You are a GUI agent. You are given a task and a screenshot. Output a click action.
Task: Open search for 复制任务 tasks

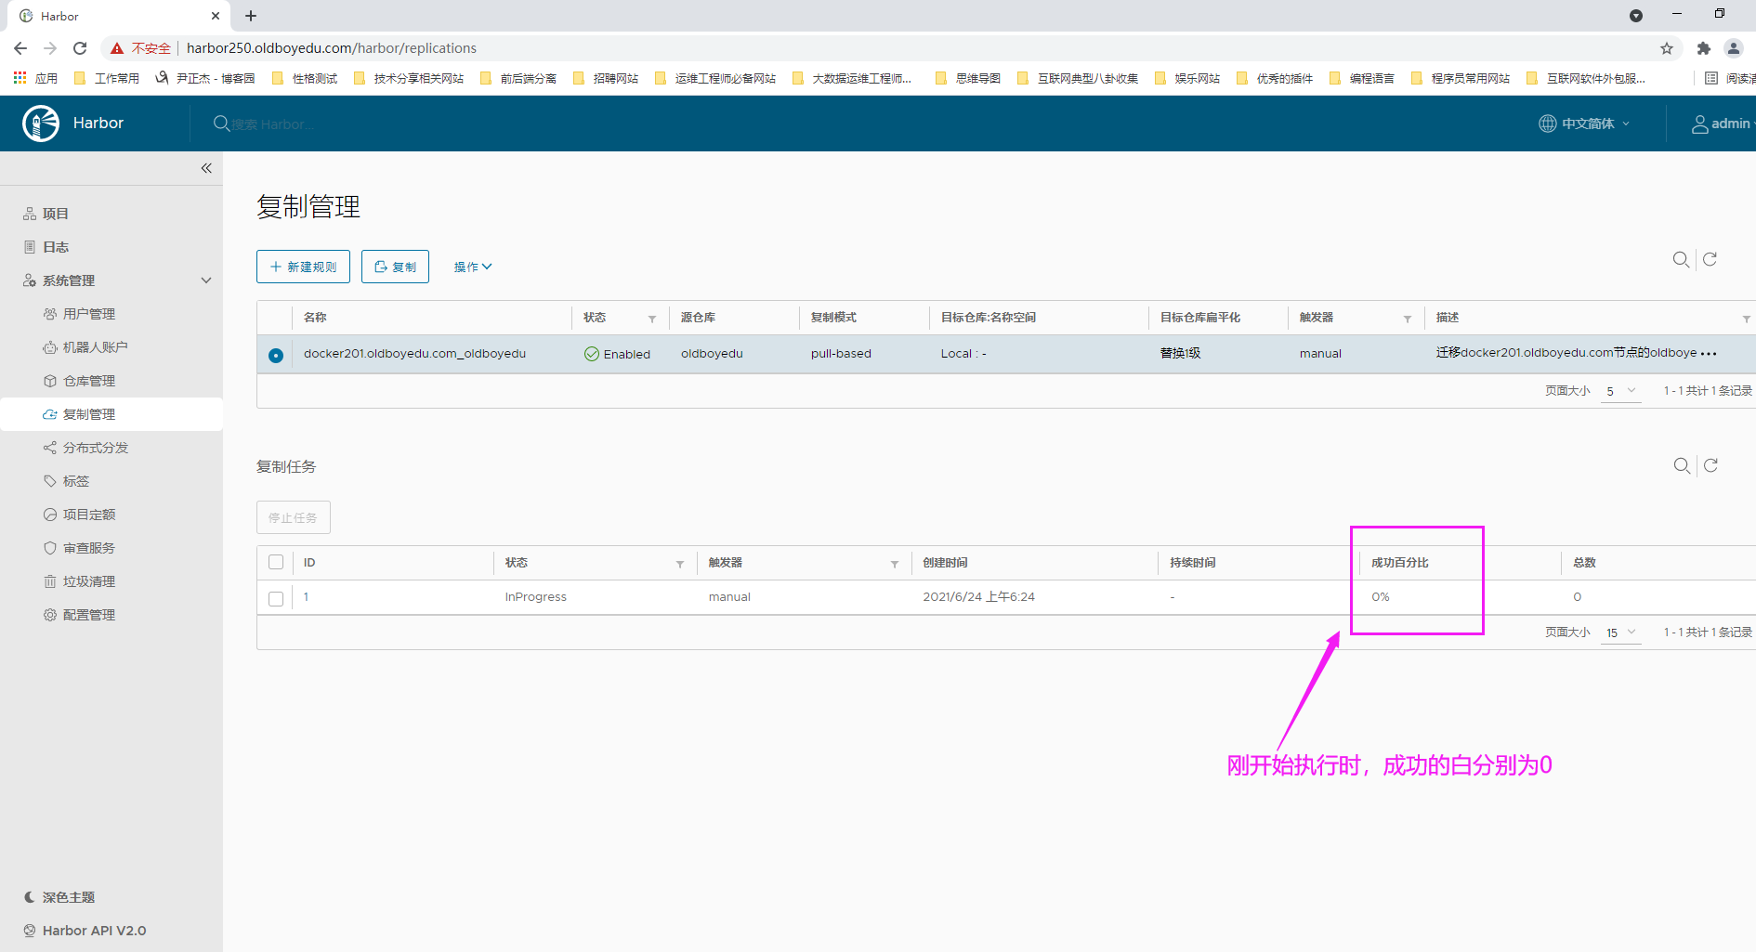pos(1682,465)
